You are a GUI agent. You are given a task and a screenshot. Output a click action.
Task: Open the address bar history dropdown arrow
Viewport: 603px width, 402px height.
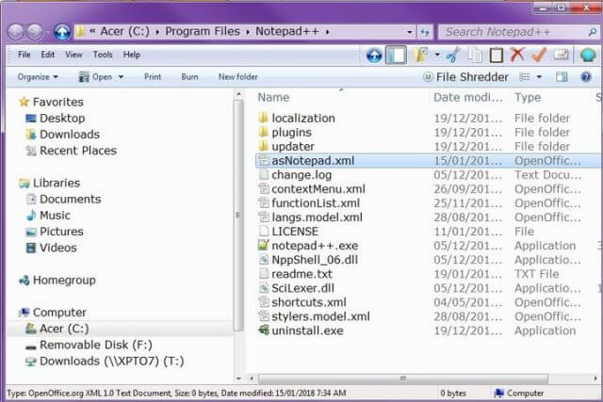(x=410, y=32)
